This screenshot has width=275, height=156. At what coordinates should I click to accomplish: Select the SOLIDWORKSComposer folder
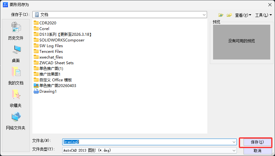point(59,40)
